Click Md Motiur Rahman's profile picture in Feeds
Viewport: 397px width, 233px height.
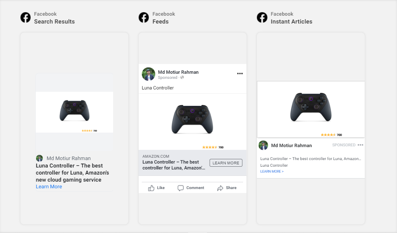click(x=148, y=74)
